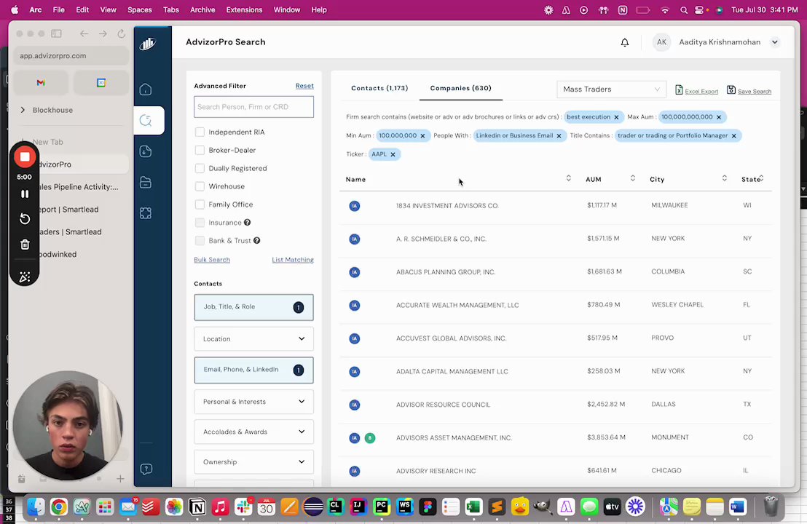Expand the Location filter section

(253, 339)
